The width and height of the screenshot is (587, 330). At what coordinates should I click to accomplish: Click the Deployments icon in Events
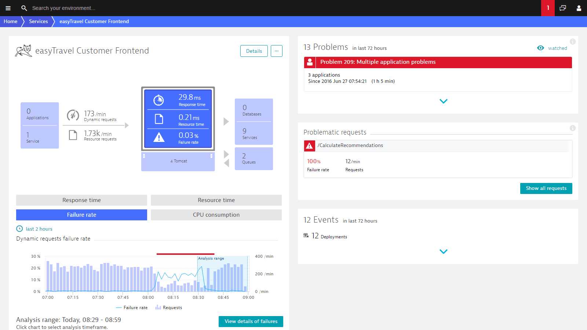(x=306, y=235)
